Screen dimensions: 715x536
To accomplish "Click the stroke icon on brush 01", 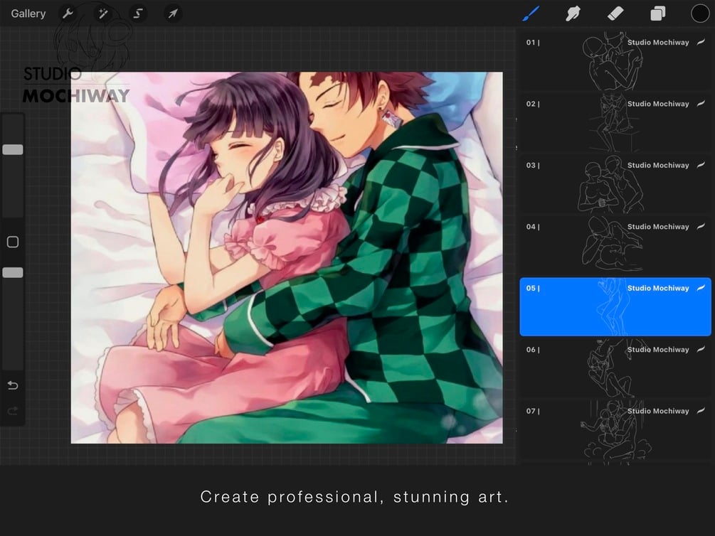I will pyautogui.click(x=701, y=42).
